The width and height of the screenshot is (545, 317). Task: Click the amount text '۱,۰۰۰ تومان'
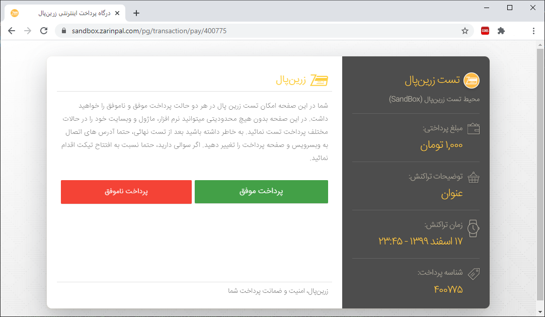441,145
